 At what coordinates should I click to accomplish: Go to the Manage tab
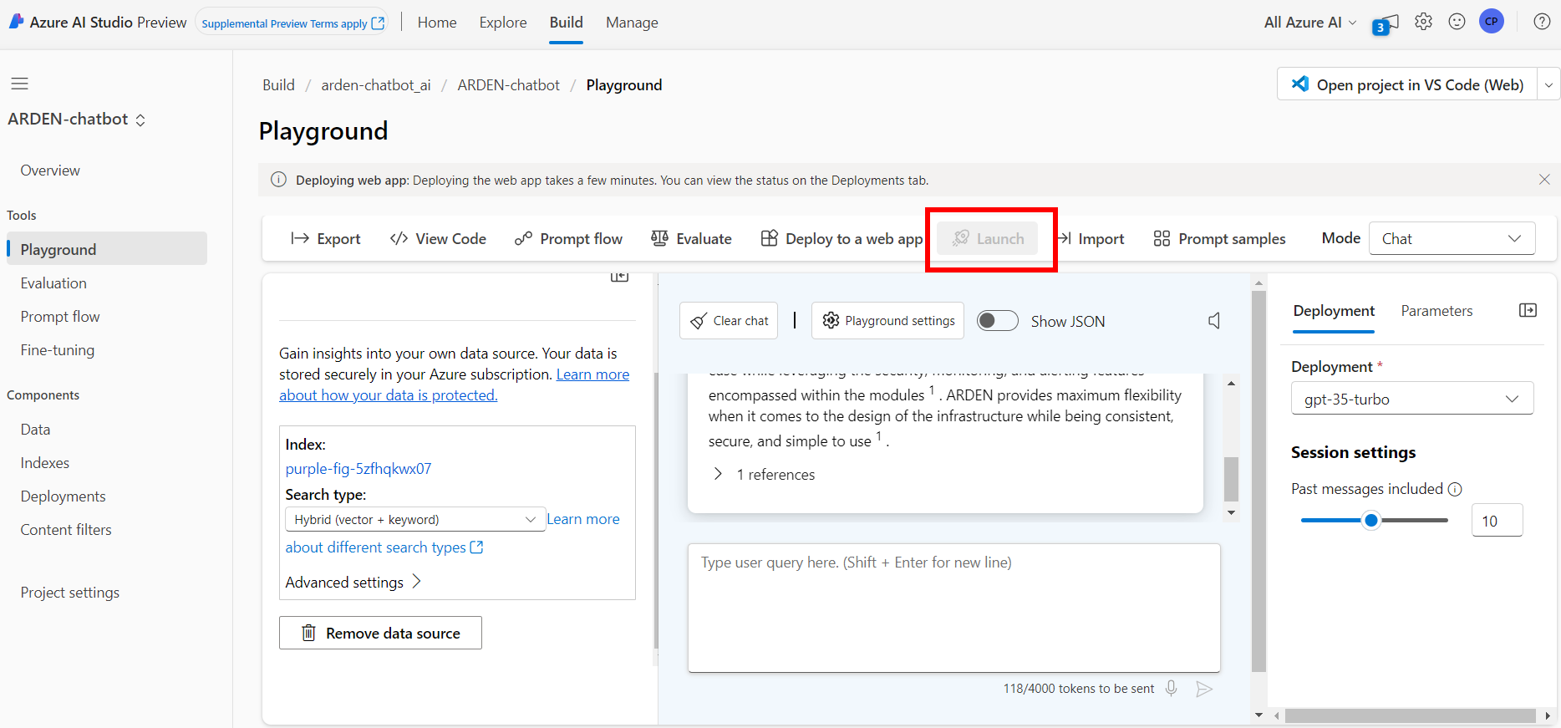click(x=632, y=23)
